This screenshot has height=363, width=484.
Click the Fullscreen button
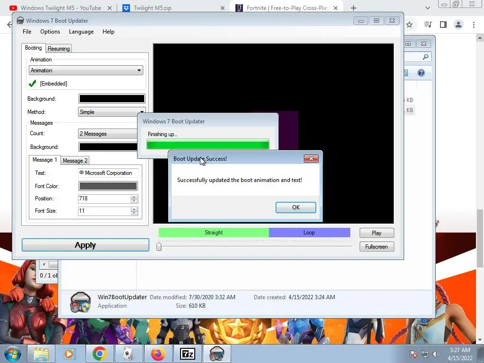[377, 247]
